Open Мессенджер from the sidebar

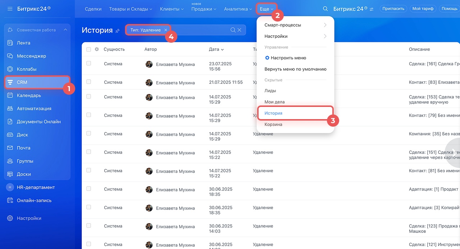click(31, 56)
